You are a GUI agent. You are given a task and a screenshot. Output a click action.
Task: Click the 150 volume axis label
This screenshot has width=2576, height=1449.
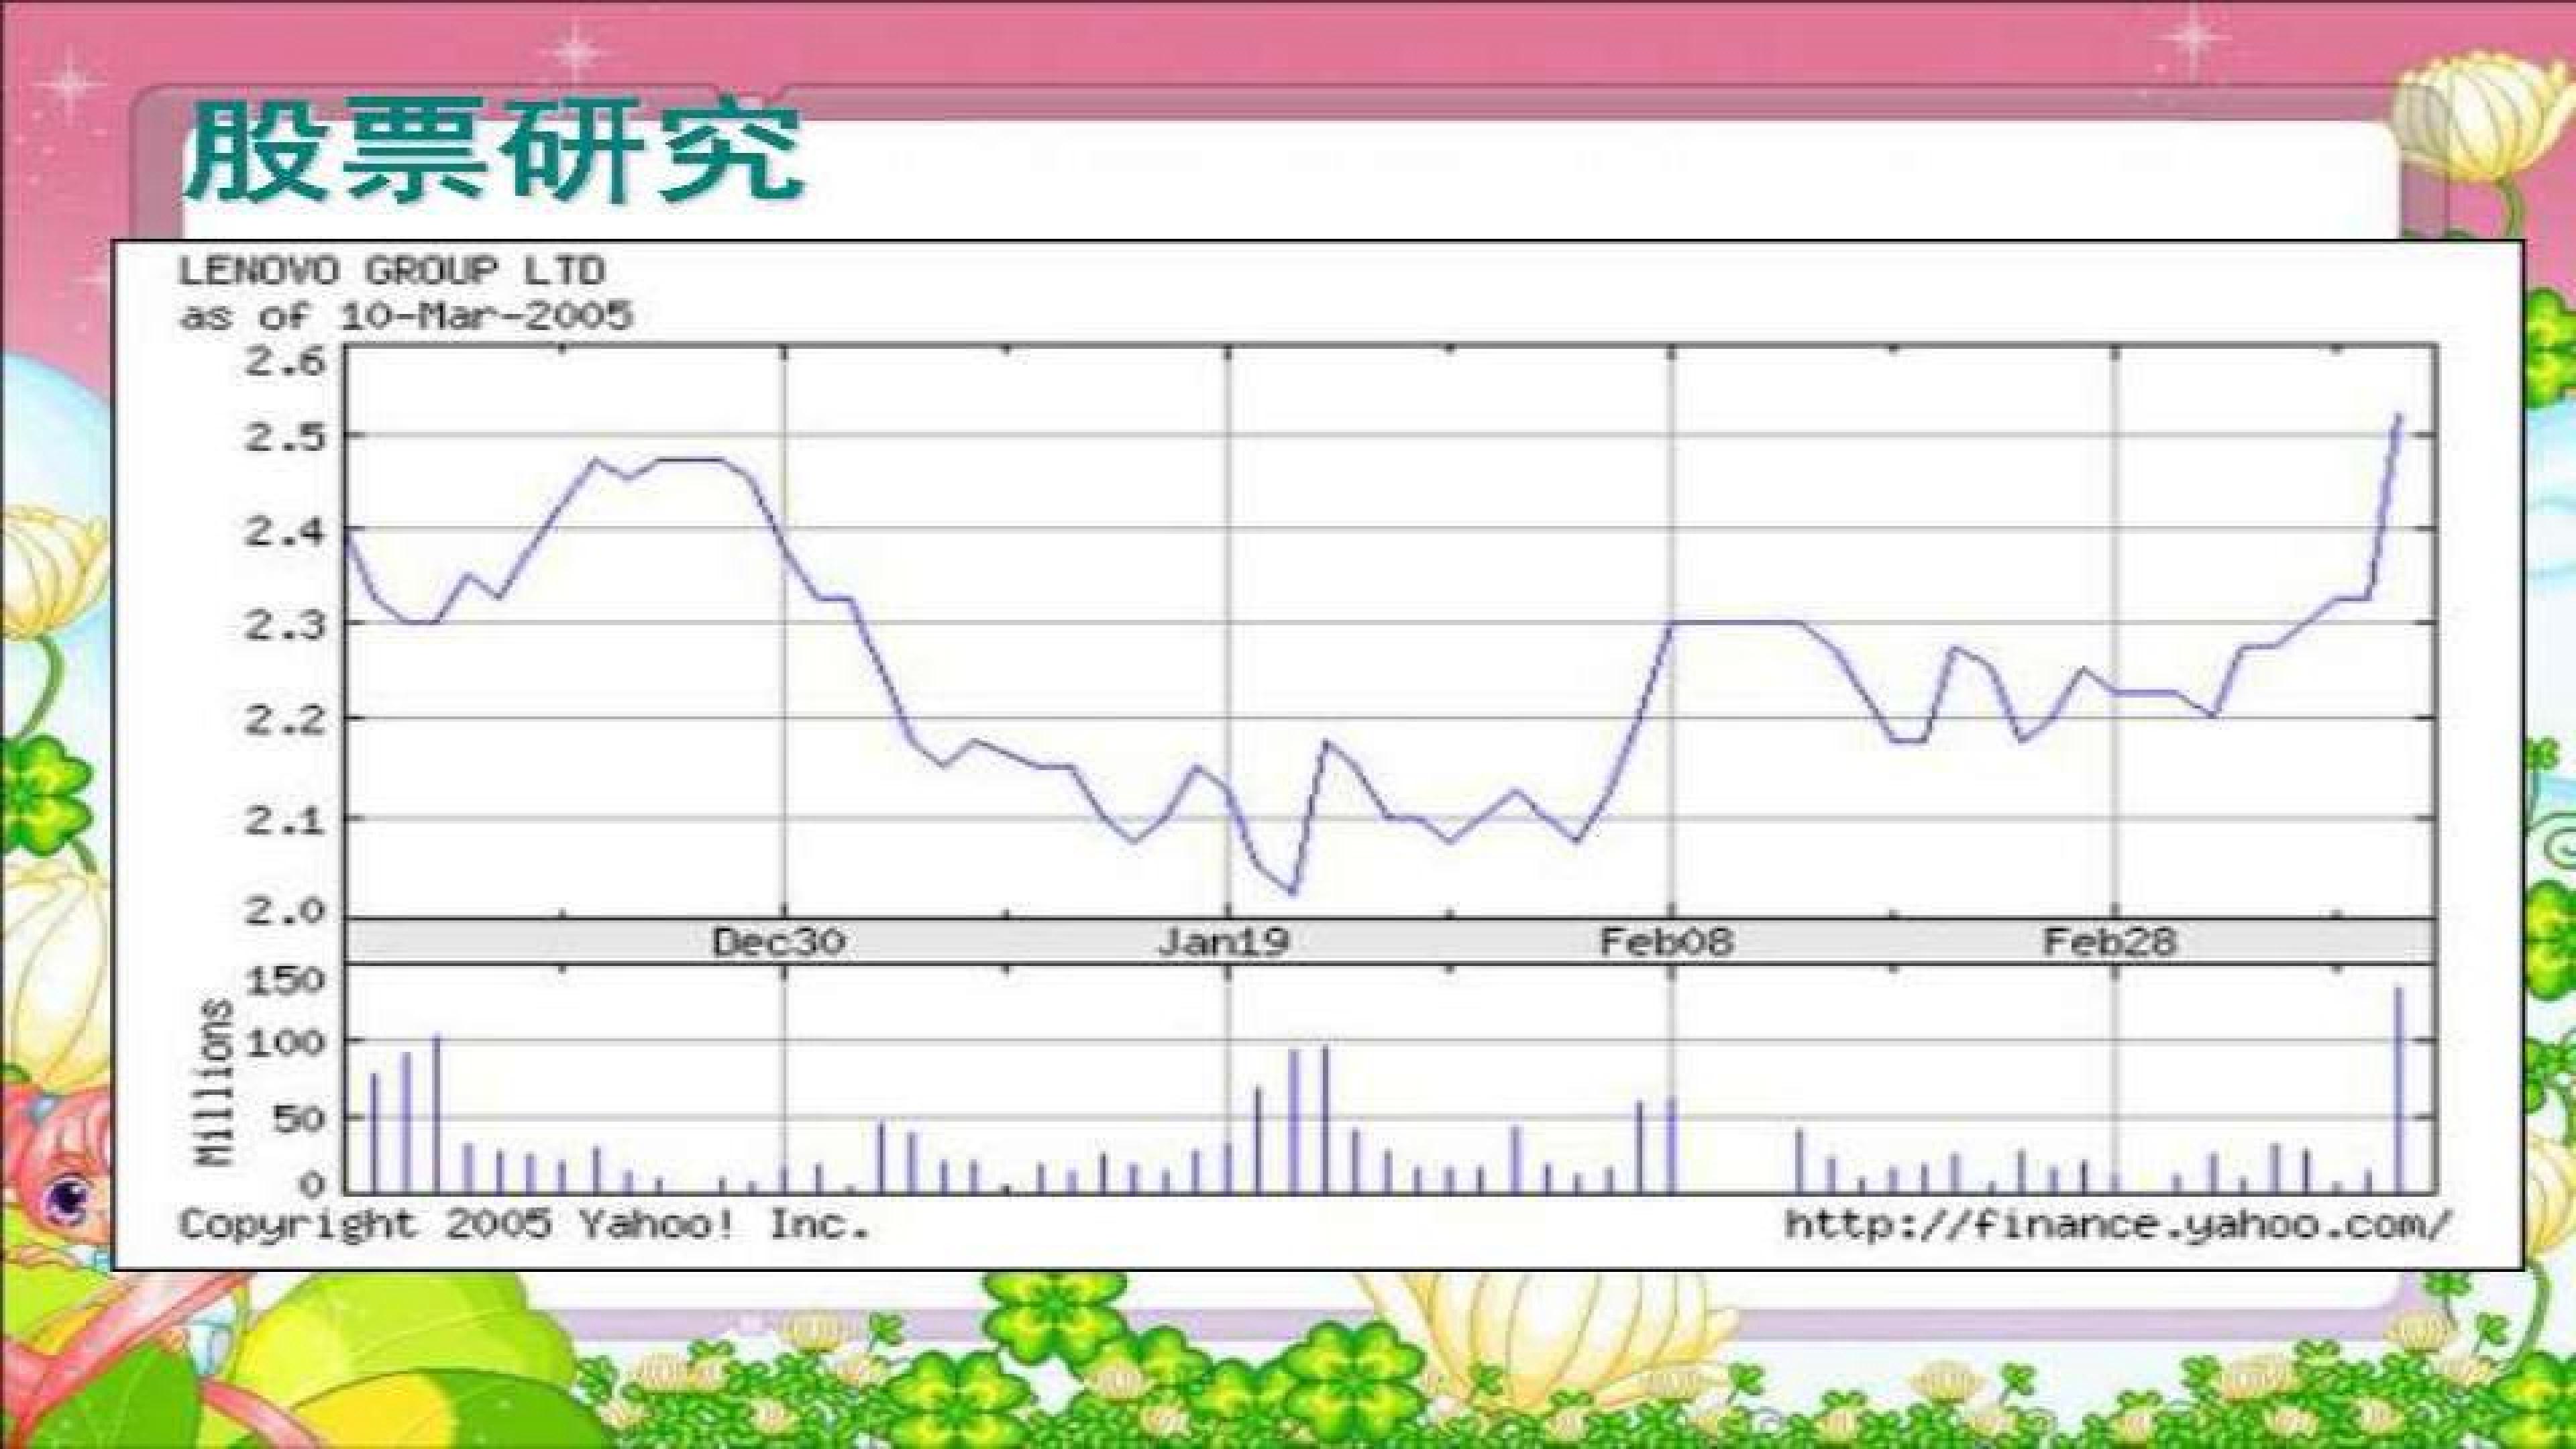pos(285,981)
